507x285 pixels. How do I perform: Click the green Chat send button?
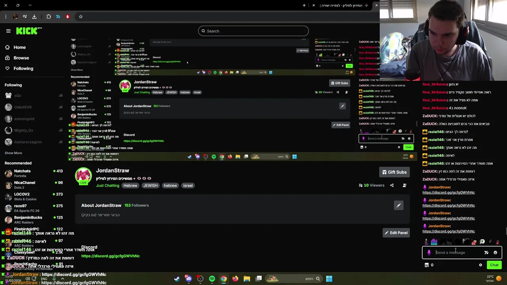494,265
